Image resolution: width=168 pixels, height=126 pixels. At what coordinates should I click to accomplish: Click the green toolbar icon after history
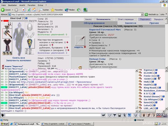(85, 10)
